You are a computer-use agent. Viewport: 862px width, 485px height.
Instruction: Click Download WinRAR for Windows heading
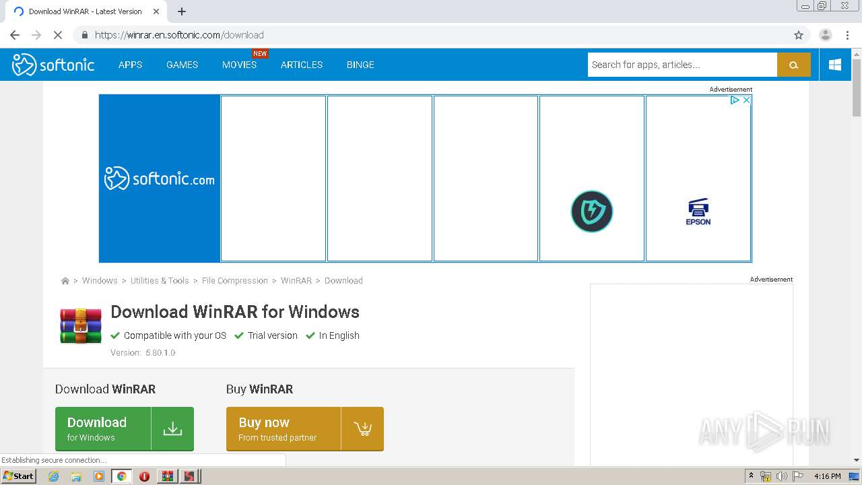coord(235,312)
